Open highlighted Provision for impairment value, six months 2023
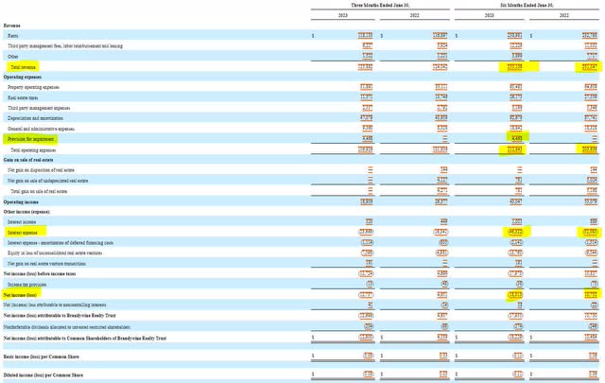Image resolution: width=605 pixels, height=383 pixels. [x=517, y=138]
